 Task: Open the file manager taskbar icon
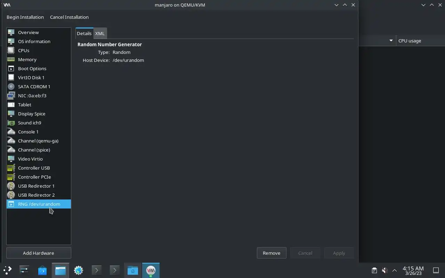point(60,270)
